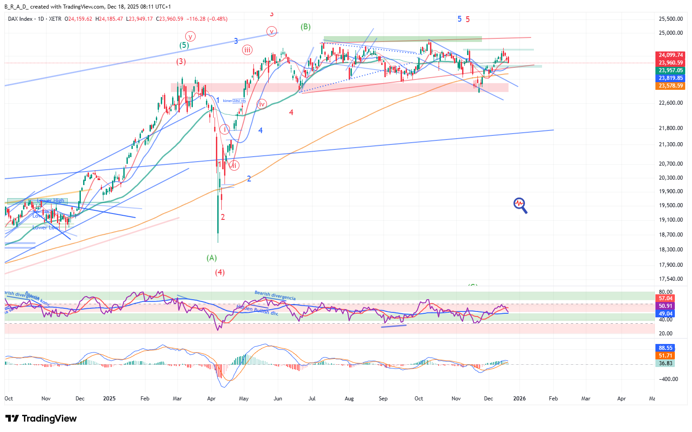Select the circled iii wave marker

click(247, 50)
